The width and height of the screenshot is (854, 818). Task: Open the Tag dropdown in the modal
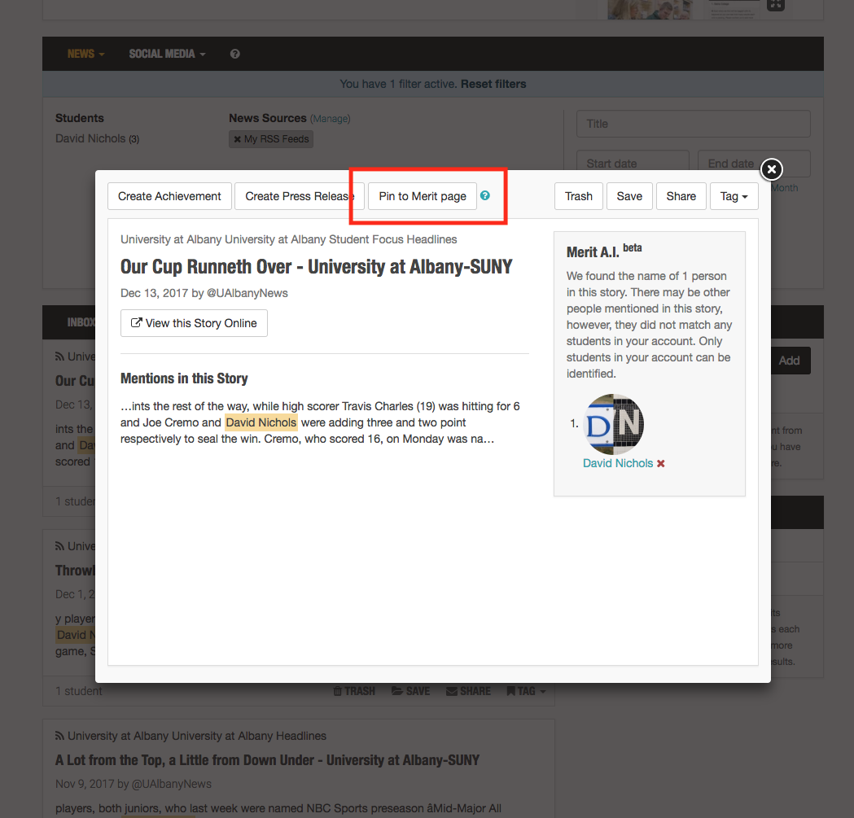pos(734,196)
